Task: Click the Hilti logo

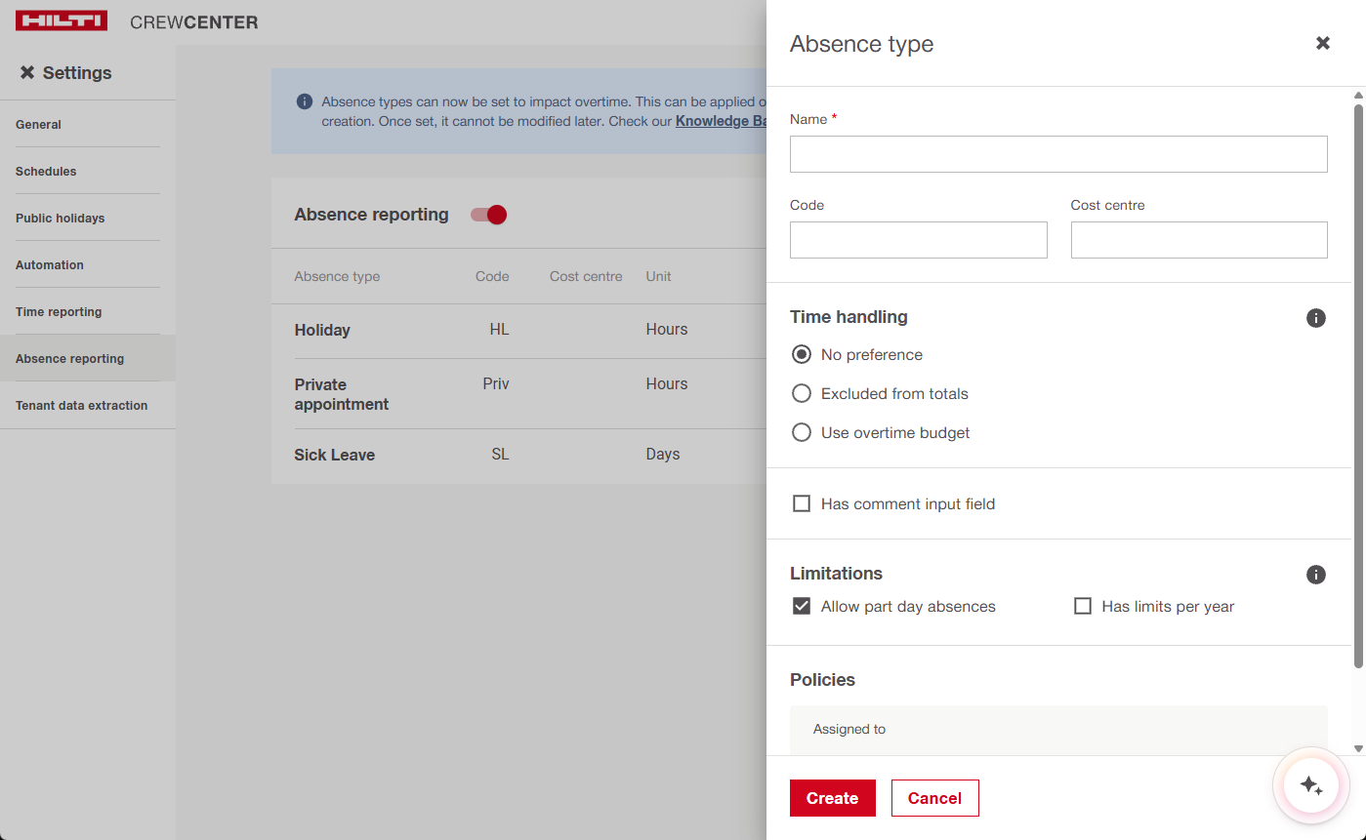Action: pyautogui.click(x=62, y=21)
